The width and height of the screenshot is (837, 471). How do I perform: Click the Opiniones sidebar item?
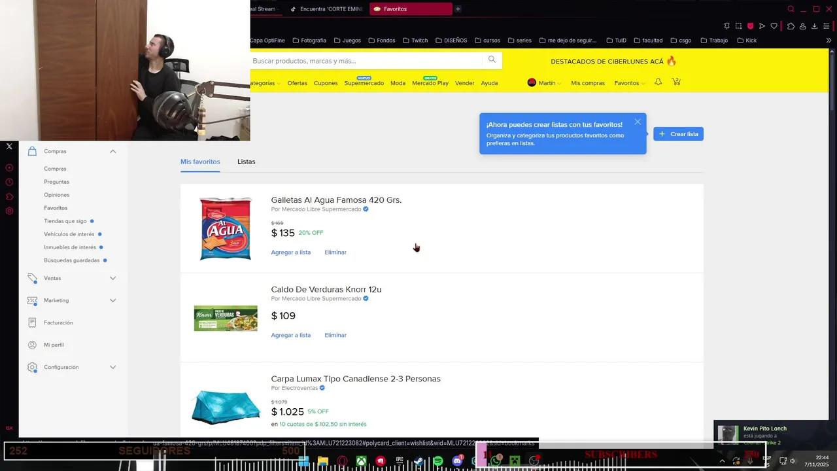(56, 195)
